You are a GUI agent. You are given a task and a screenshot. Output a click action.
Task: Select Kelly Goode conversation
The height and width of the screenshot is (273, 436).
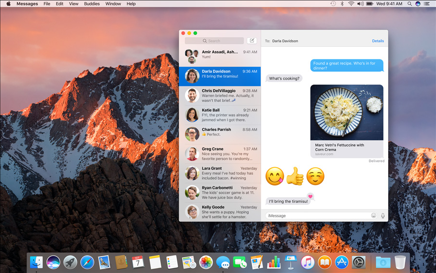point(220,212)
